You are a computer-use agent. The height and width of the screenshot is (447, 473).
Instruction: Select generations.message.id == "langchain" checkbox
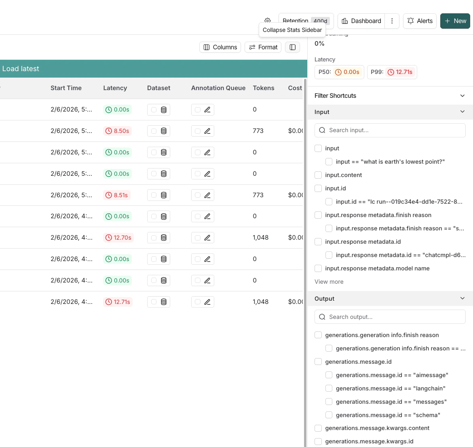(329, 388)
